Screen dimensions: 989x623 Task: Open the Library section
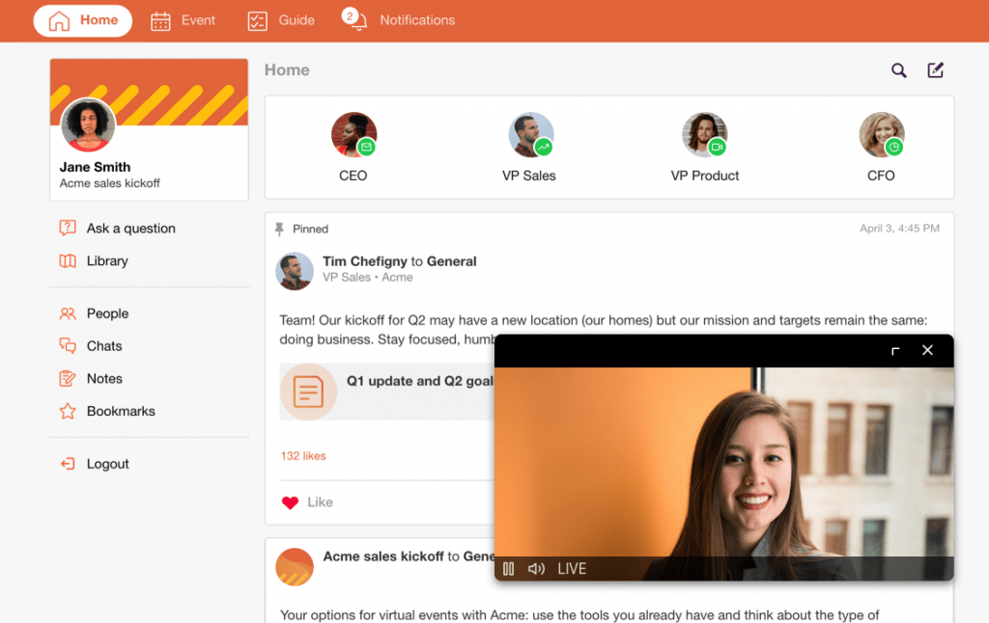click(106, 260)
